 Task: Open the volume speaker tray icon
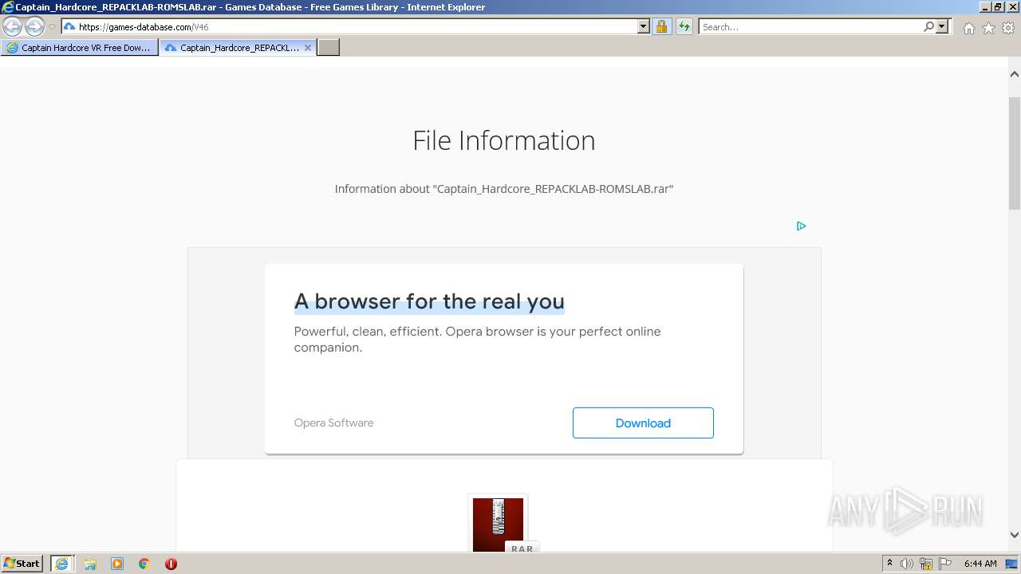click(x=907, y=564)
